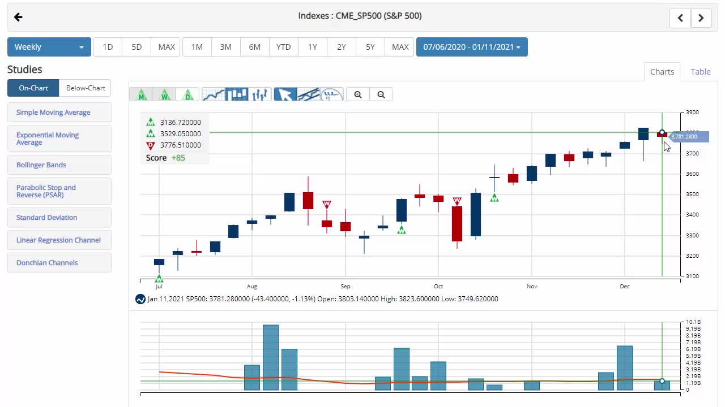Add Exponential Moving Average study

pos(59,138)
